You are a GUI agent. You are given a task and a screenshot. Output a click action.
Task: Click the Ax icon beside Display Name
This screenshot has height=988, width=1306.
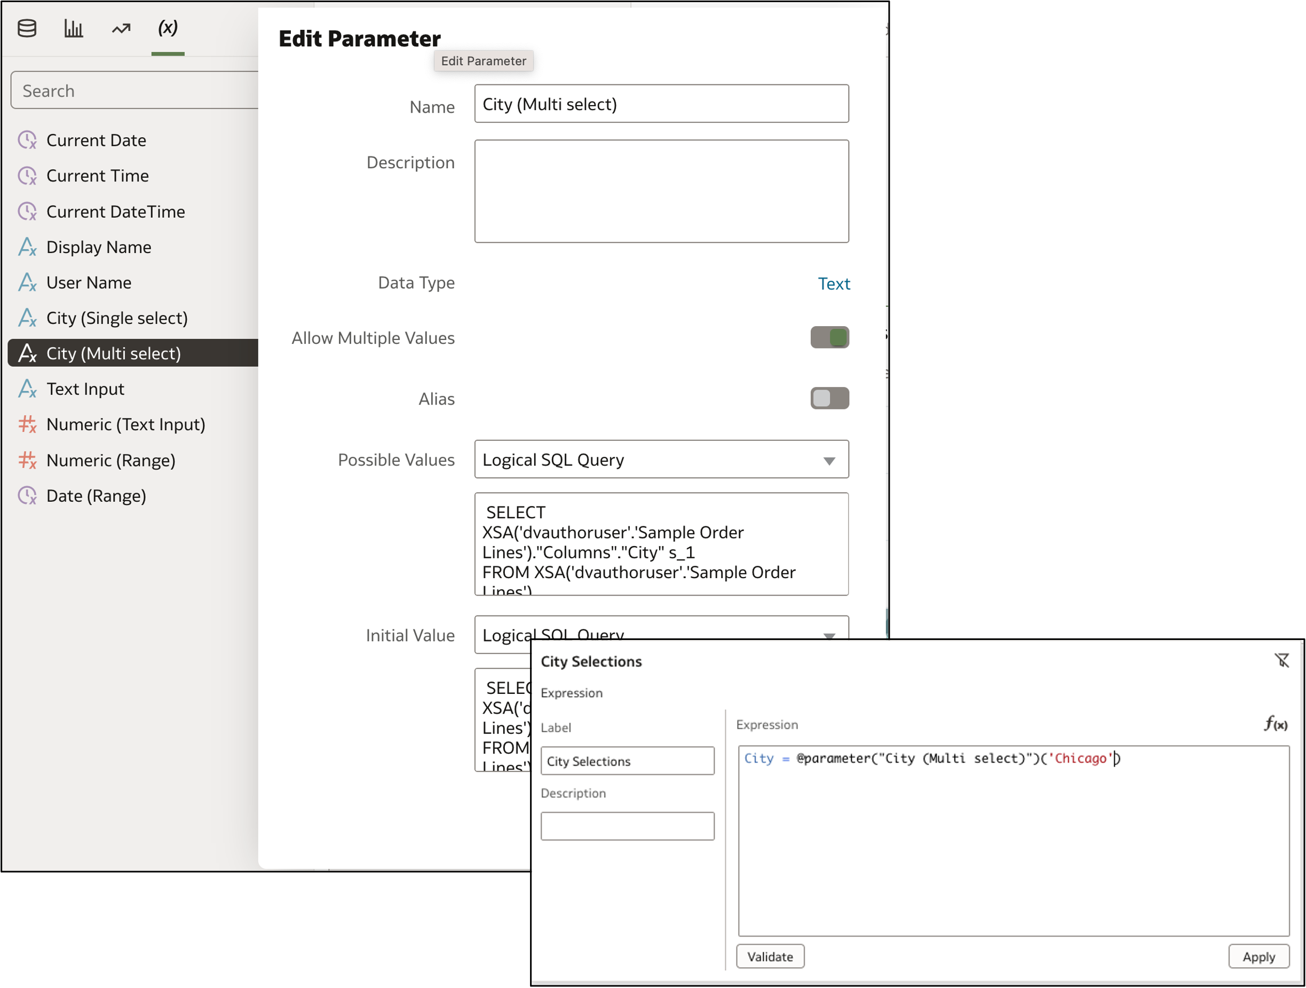(x=27, y=247)
